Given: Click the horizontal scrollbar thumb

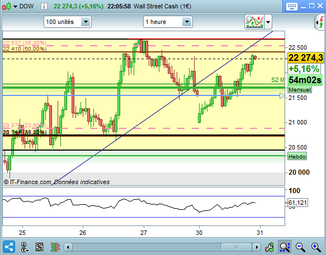Looking at the screenshot, I should (237, 247).
